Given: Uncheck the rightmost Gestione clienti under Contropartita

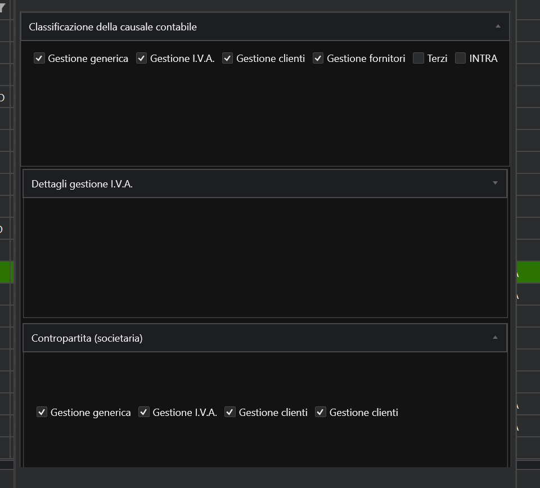Looking at the screenshot, I should pos(321,412).
